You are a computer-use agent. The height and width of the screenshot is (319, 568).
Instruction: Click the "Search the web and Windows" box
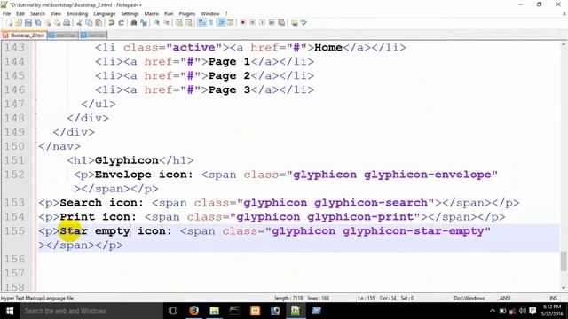[x=91, y=311]
